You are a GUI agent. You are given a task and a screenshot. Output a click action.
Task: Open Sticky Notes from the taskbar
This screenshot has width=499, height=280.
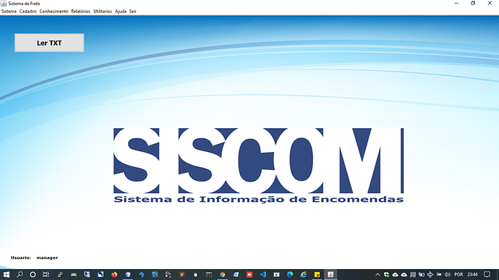(317, 274)
